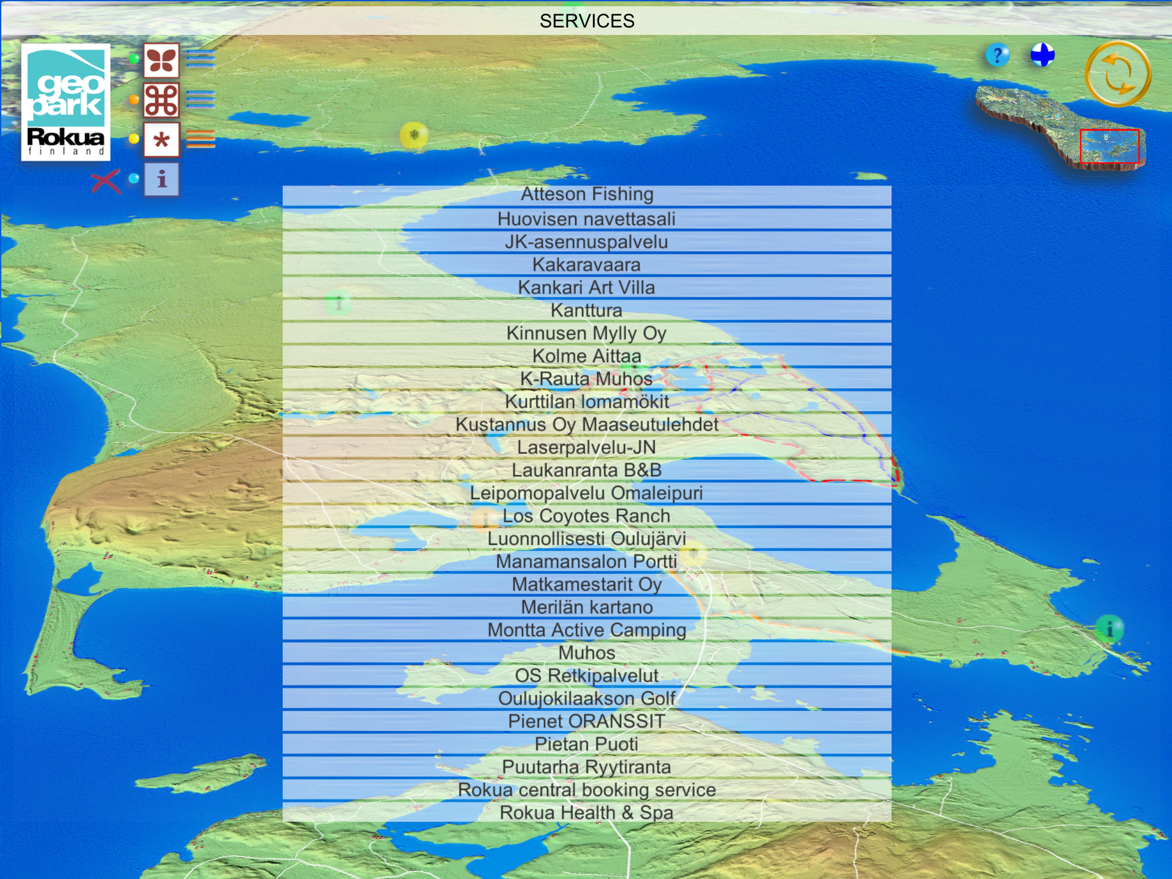This screenshot has width=1172, height=879.
Task: Choose JK-asennuspalvelu in the list
Action: pyautogui.click(x=587, y=242)
